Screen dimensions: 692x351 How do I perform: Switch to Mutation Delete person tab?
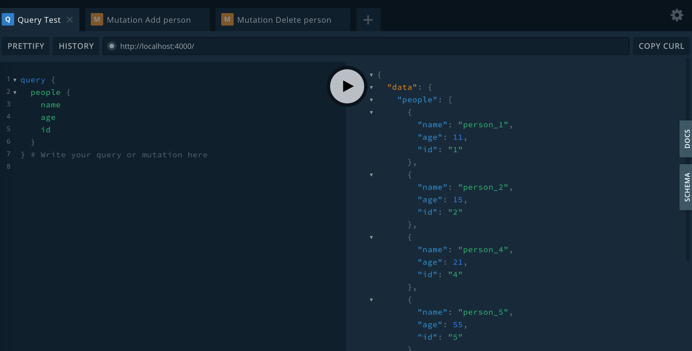tap(284, 20)
